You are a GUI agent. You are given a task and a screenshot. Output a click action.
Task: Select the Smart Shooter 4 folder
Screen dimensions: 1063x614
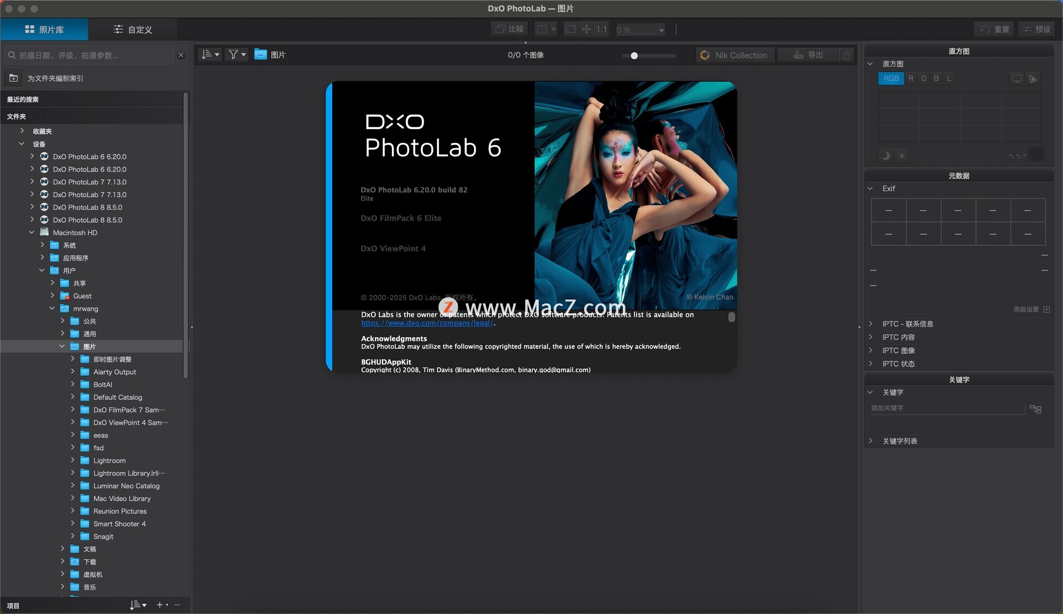pyautogui.click(x=120, y=524)
